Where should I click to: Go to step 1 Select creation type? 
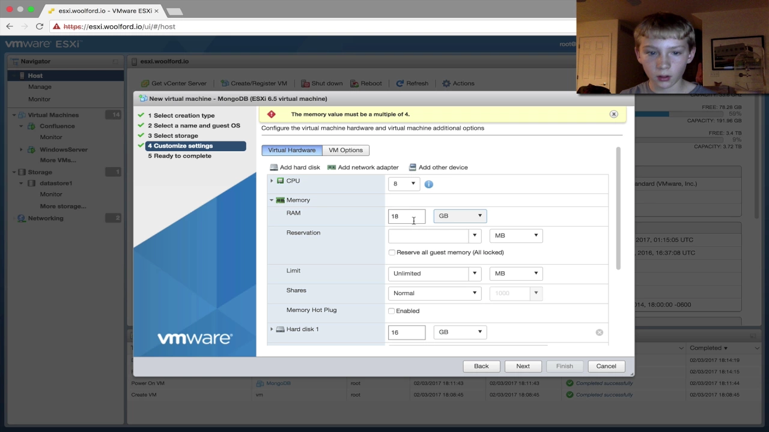(181, 115)
